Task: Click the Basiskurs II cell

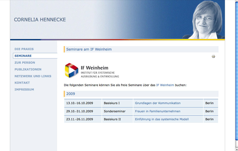Action: coord(117,119)
